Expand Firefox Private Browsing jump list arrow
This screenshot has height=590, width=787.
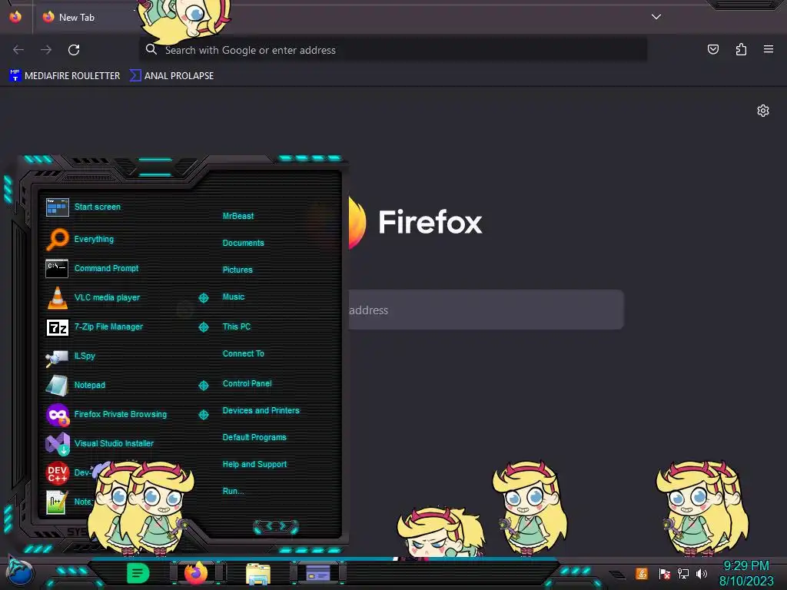click(203, 414)
